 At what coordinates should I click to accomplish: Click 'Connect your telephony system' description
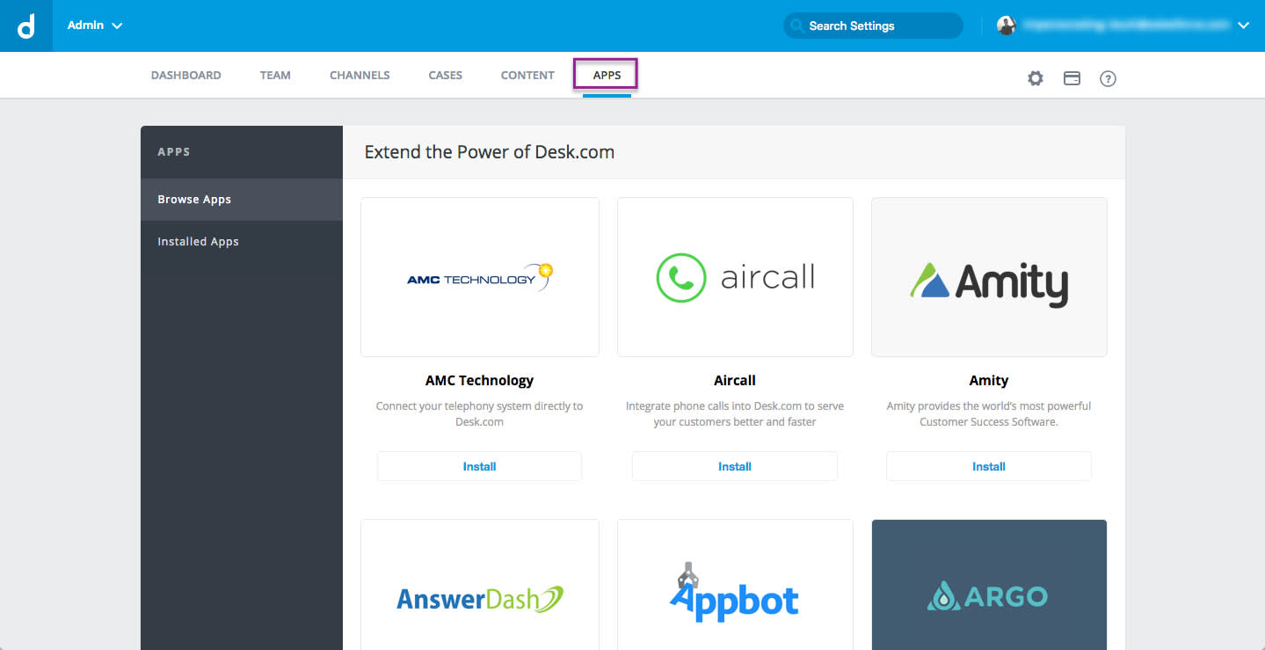click(x=479, y=414)
